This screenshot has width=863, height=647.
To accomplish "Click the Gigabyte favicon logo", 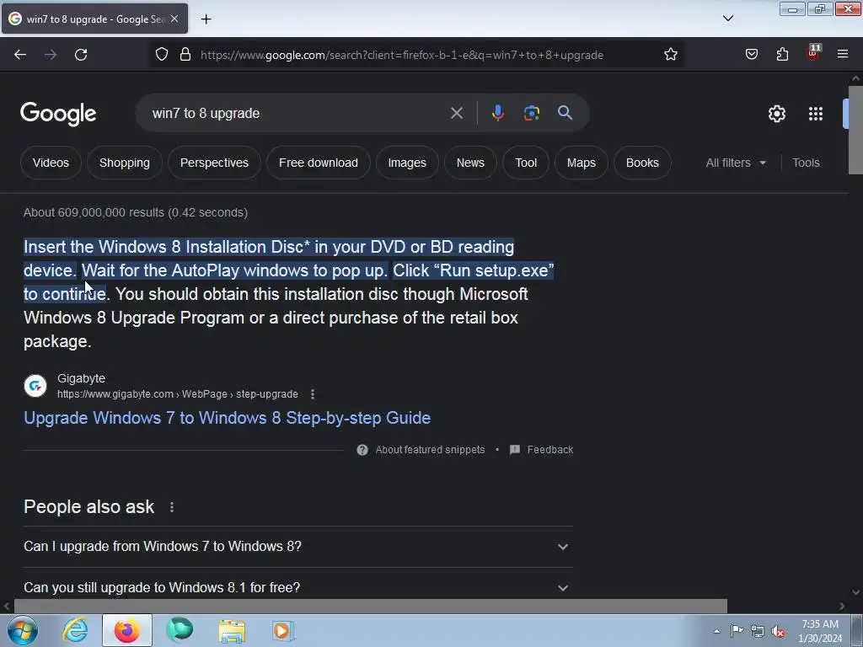I will (35, 386).
